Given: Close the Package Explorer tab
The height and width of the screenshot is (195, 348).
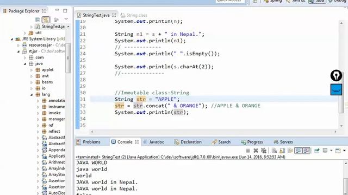Looking at the screenshot, I should pyautogui.click(x=44, y=11).
